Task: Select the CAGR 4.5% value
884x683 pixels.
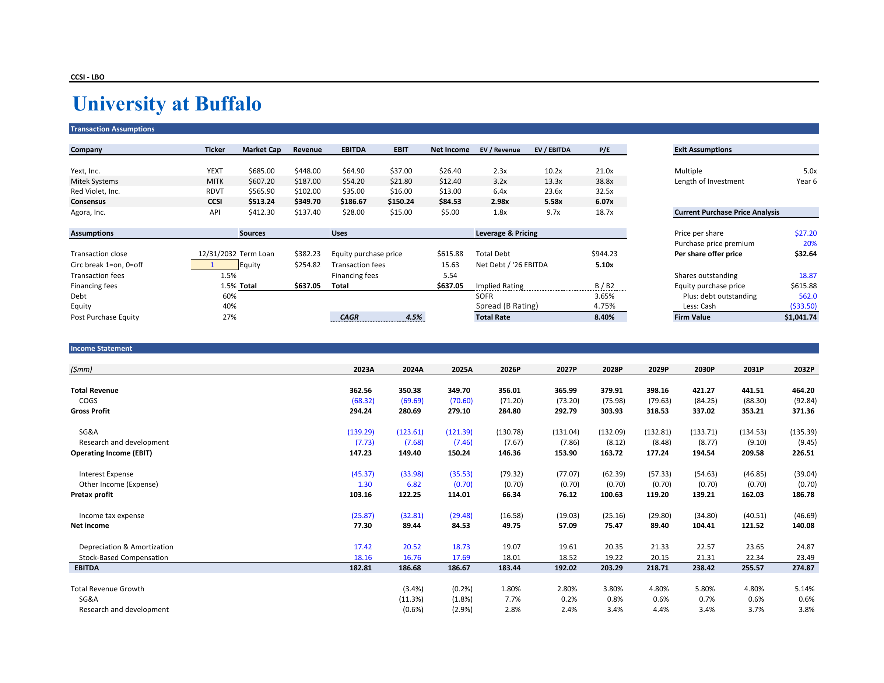Action: 414,317
